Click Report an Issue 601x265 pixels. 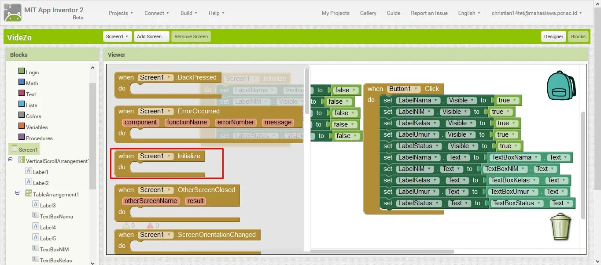429,13
